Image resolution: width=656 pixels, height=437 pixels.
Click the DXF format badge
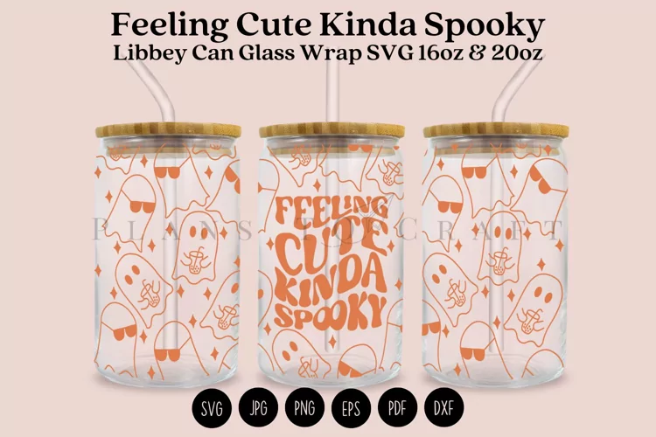coord(443,408)
